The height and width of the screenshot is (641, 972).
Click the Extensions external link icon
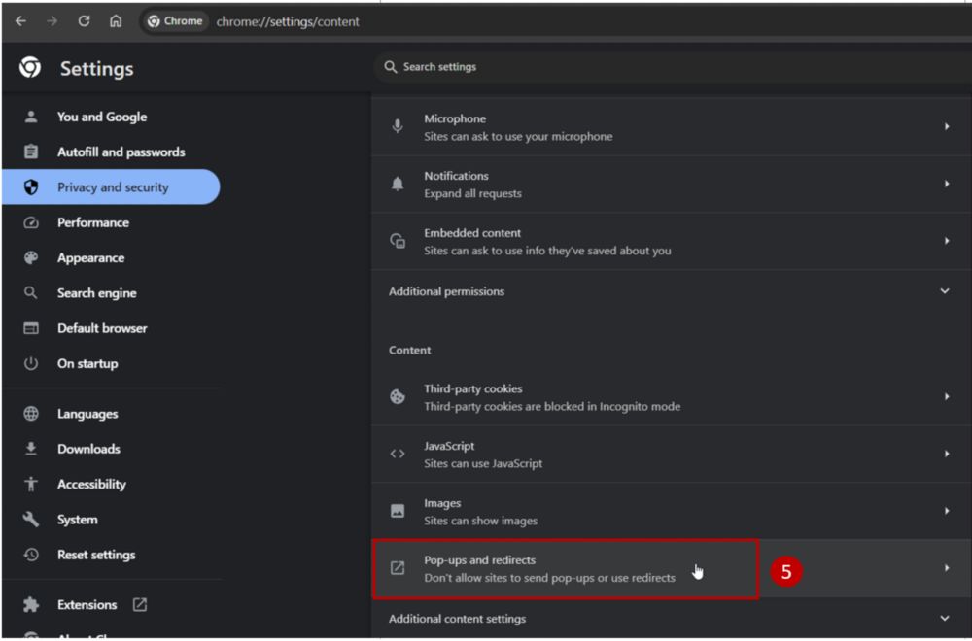(140, 605)
